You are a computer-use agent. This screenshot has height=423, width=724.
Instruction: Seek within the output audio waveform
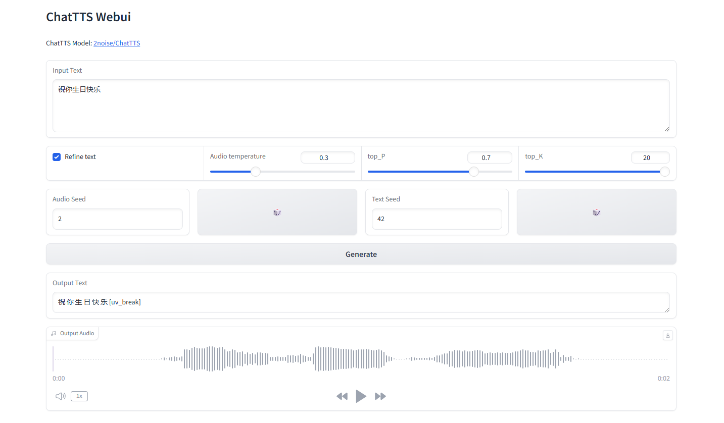click(x=361, y=359)
